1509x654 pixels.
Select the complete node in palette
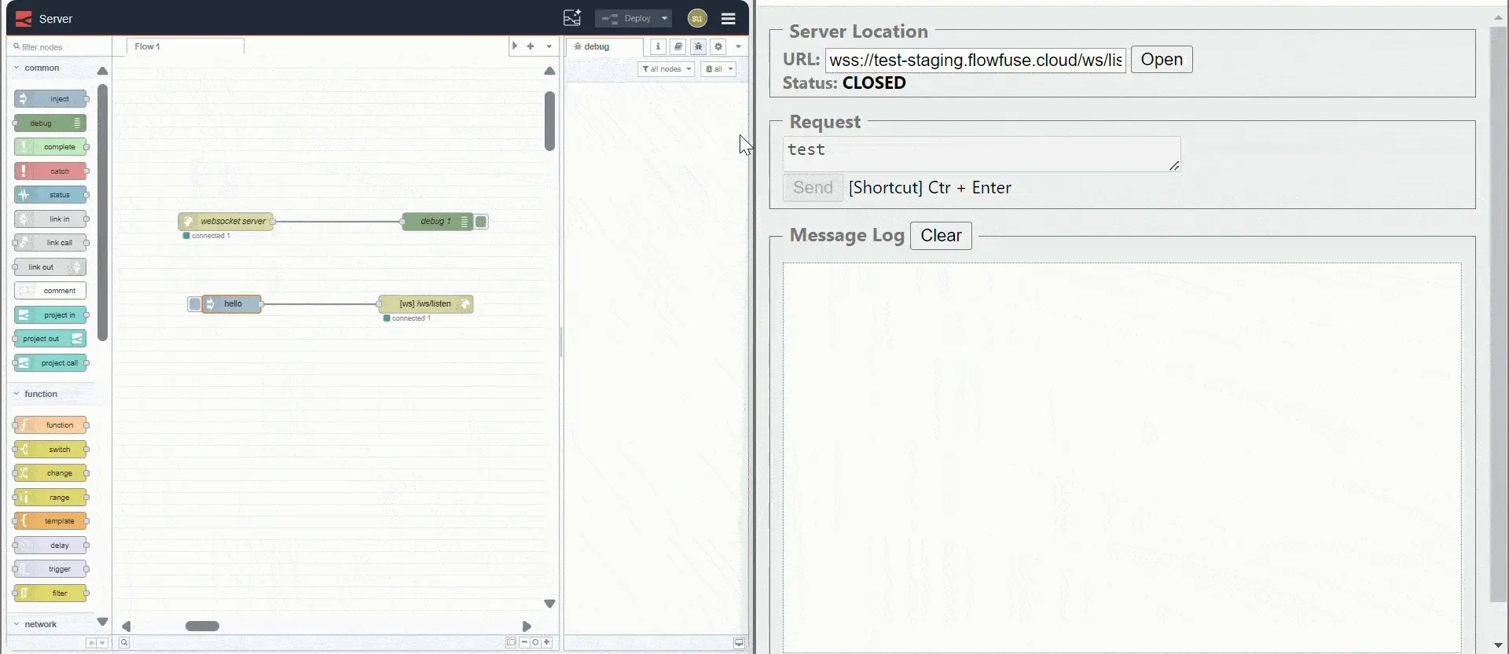click(x=50, y=147)
